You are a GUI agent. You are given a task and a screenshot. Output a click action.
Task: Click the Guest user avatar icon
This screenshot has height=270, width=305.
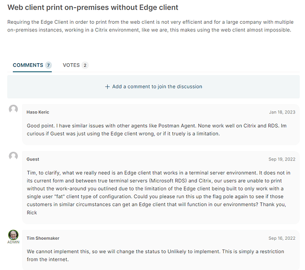14,156
